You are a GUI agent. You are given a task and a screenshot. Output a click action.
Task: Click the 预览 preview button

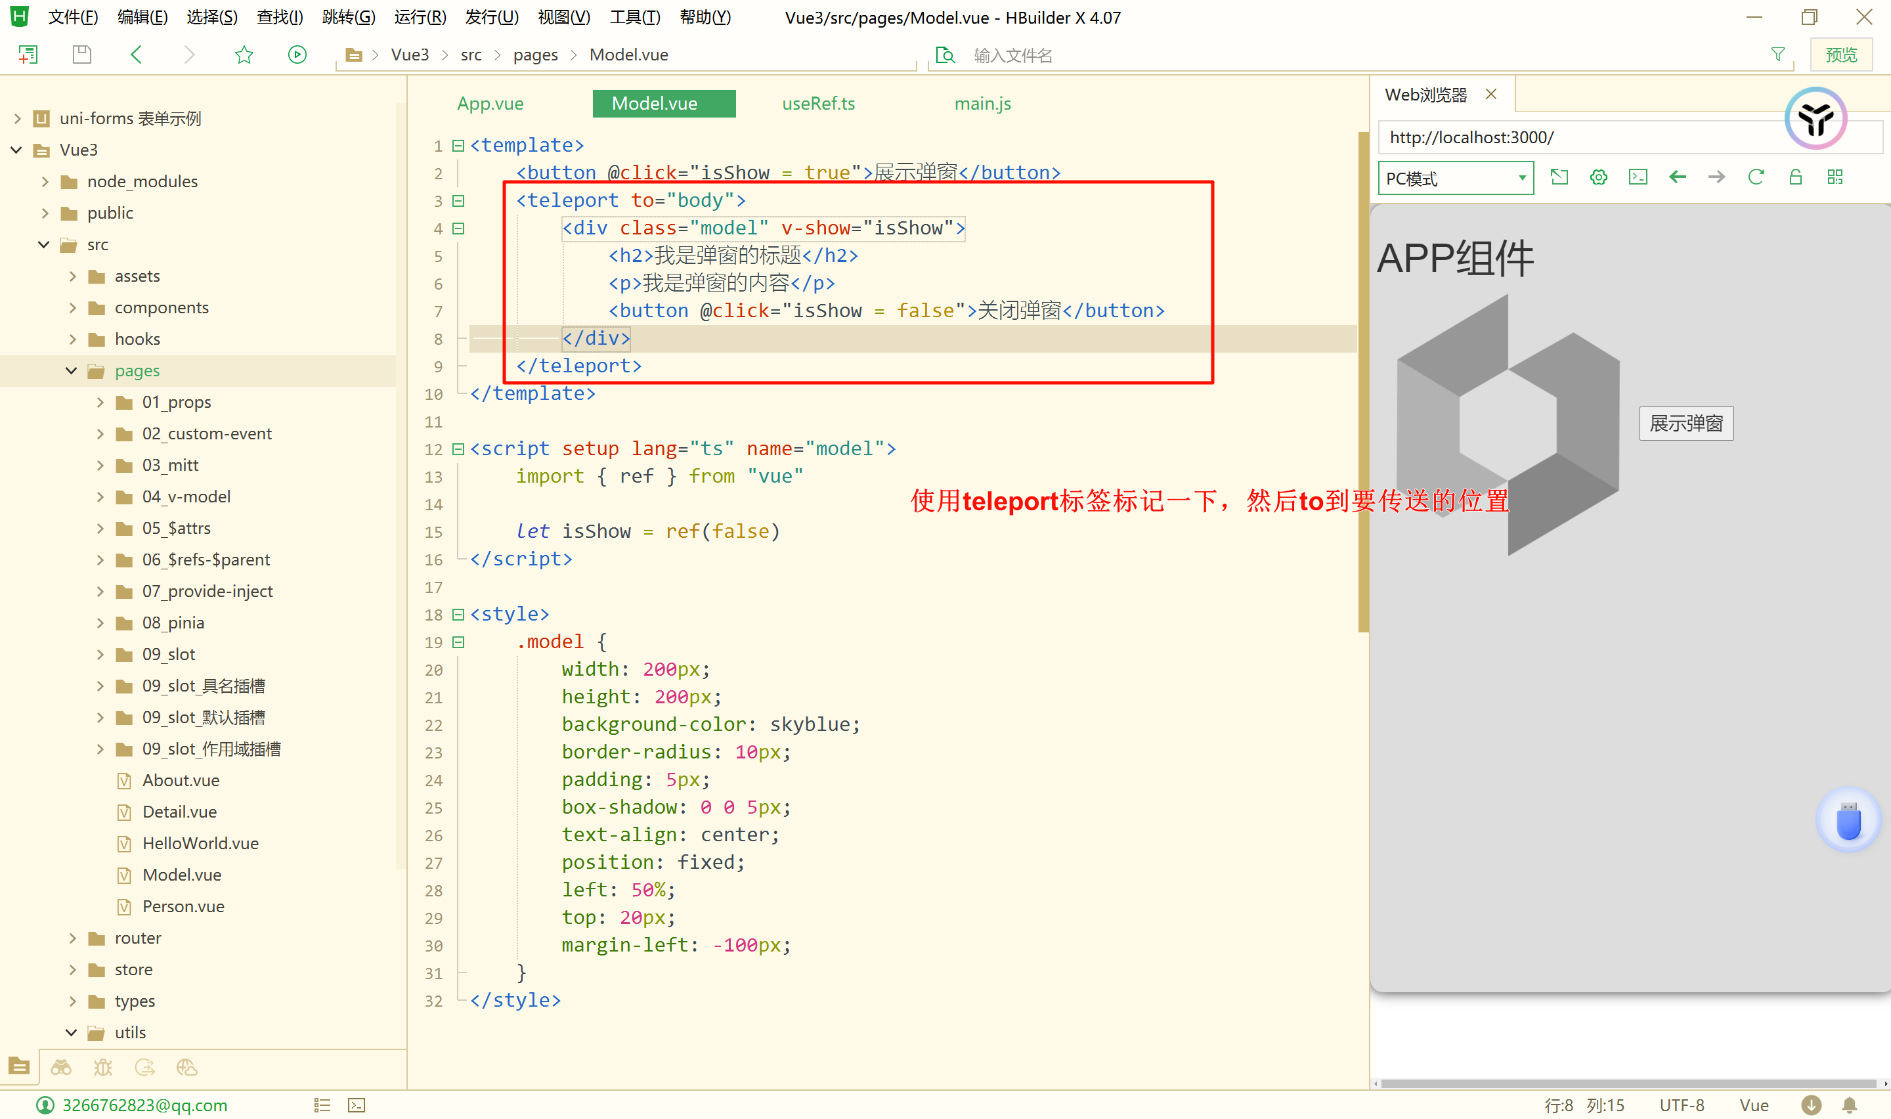1840,55
